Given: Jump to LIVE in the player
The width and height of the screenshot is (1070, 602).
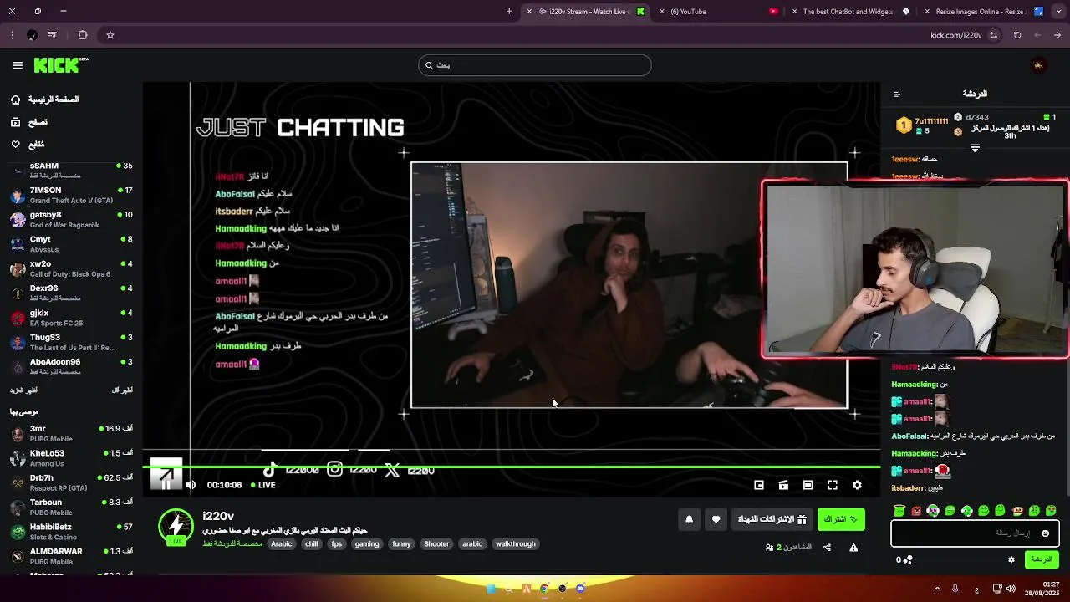Looking at the screenshot, I should tap(263, 485).
